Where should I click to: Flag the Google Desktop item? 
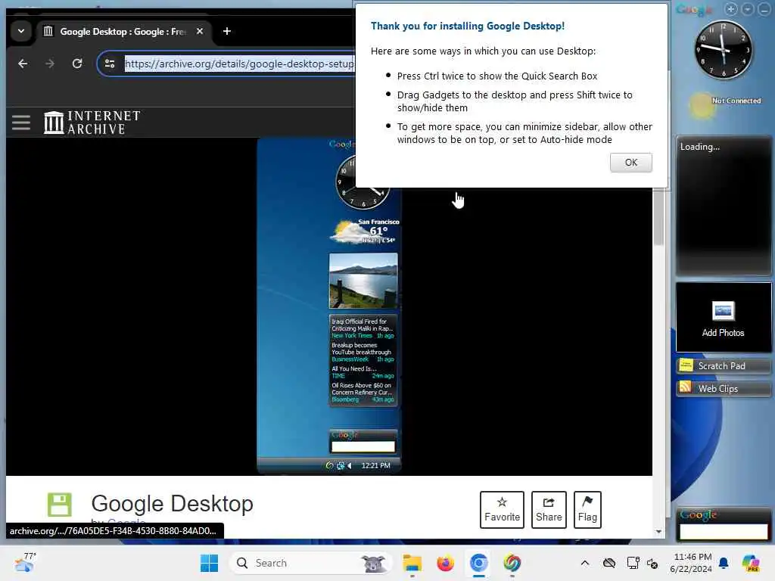tap(587, 509)
